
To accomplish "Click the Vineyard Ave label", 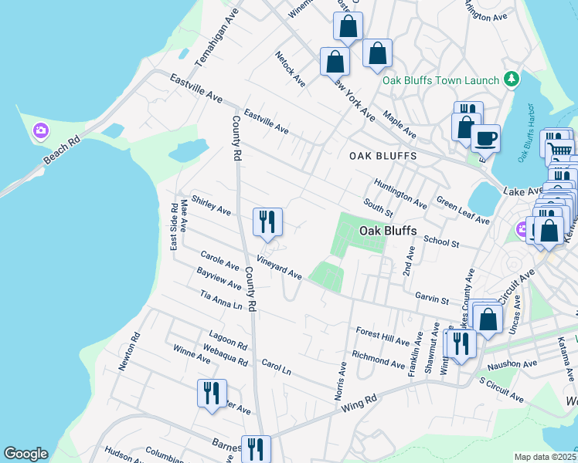I will (279, 267).
